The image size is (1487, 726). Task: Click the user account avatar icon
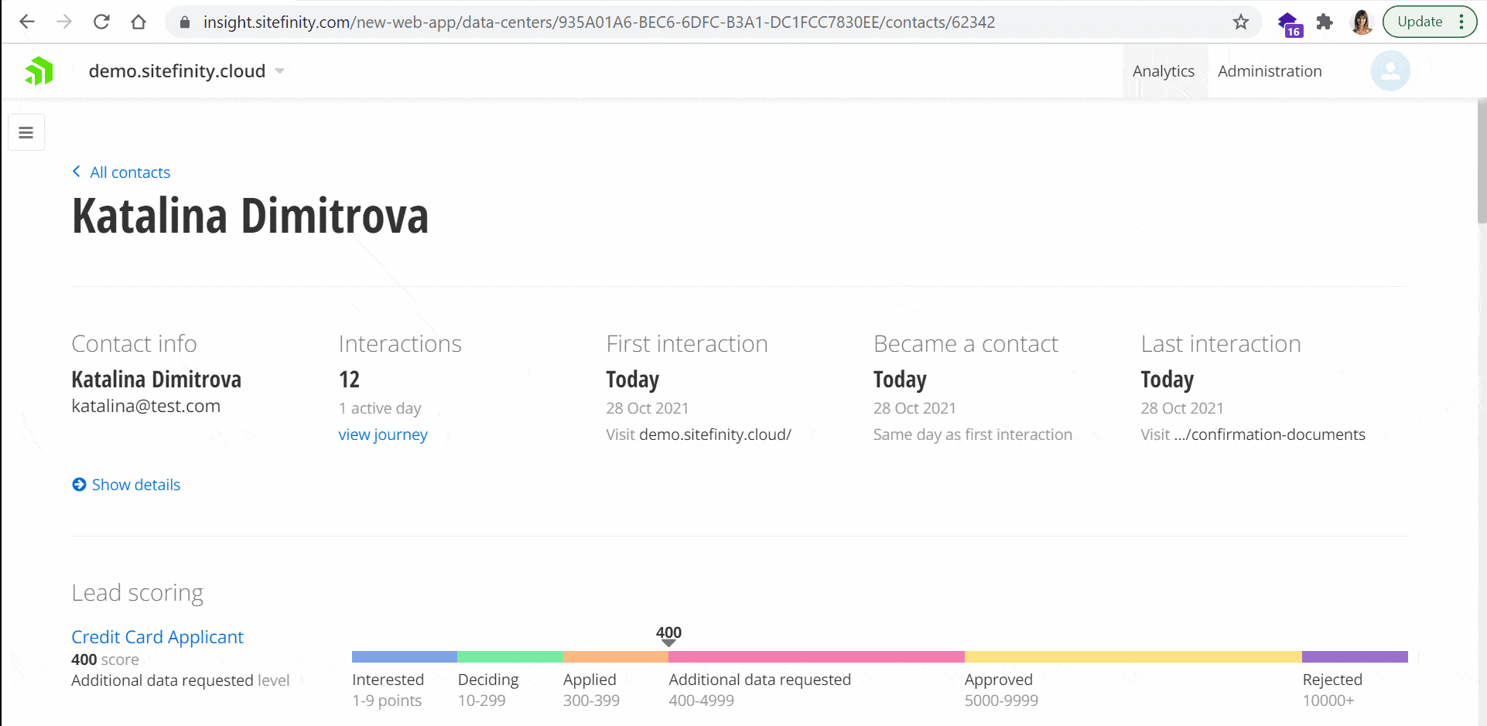1390,71
